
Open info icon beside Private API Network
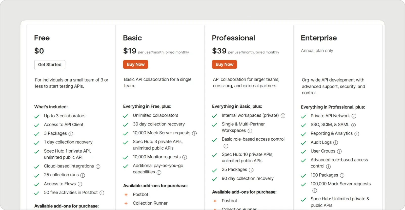pos(354,116)
